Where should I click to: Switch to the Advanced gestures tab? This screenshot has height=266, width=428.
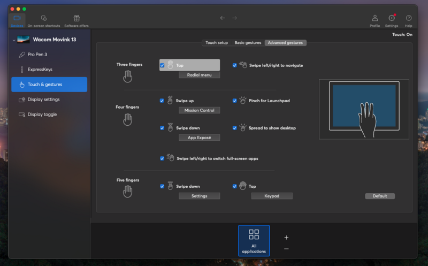(285, 43)
